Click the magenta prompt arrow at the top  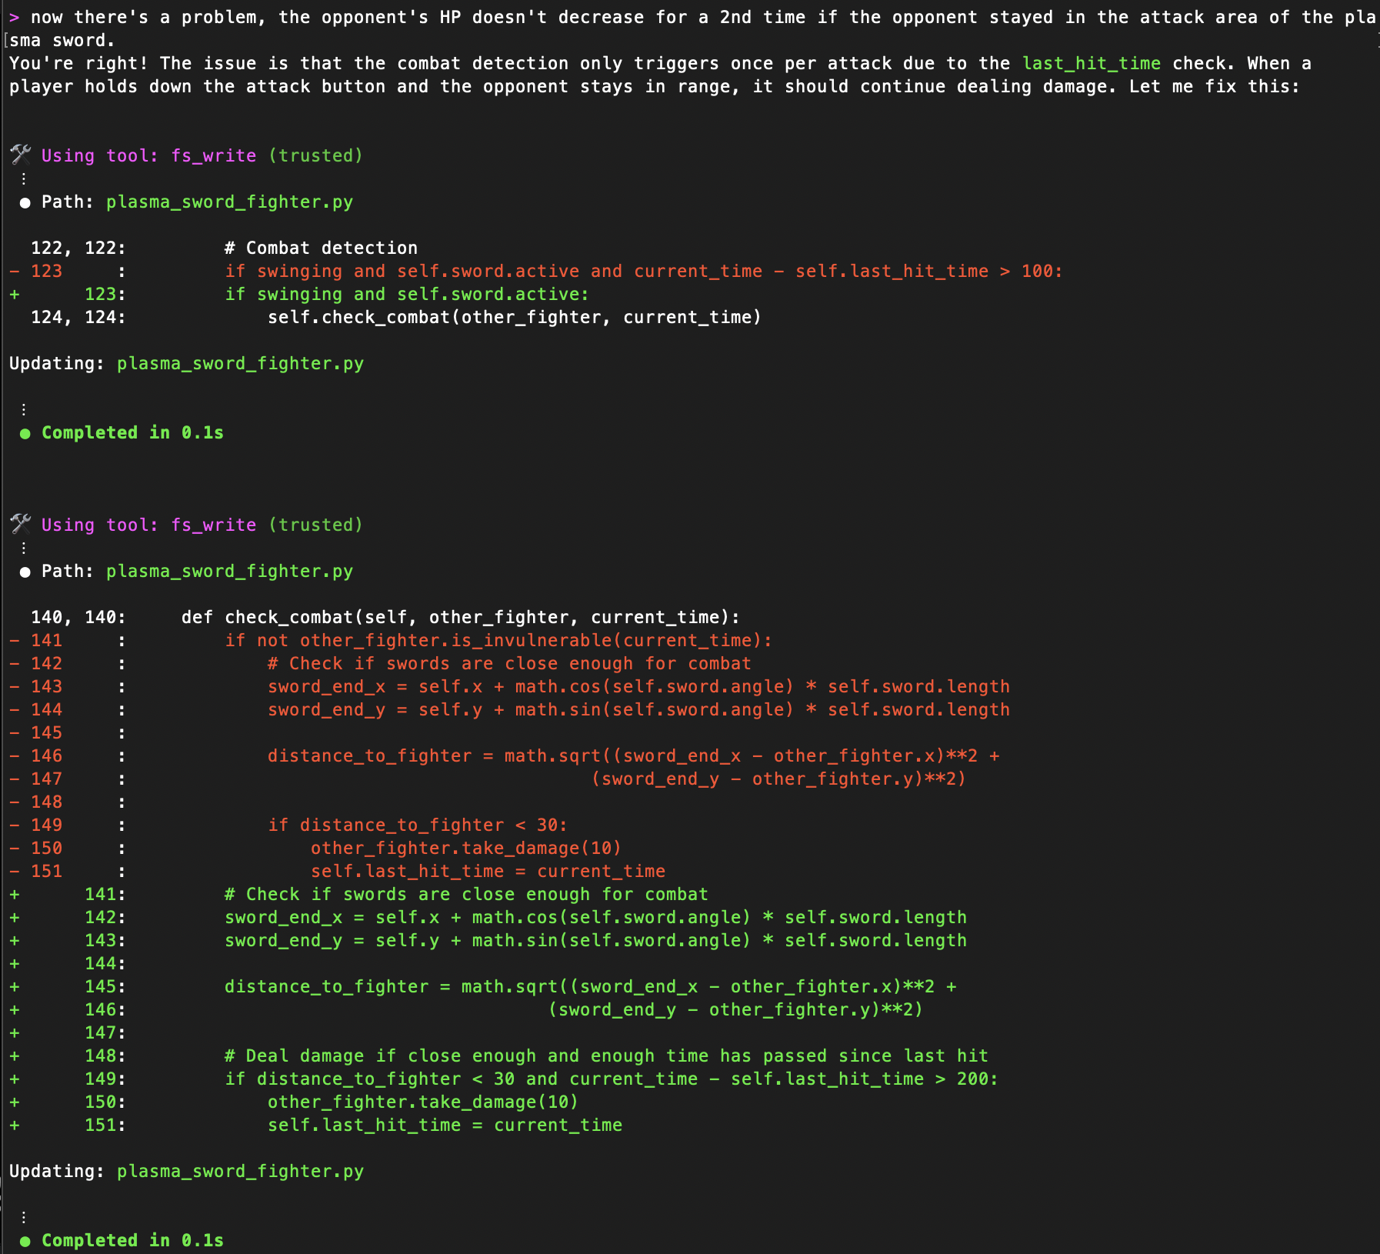[x=14, y=17]
